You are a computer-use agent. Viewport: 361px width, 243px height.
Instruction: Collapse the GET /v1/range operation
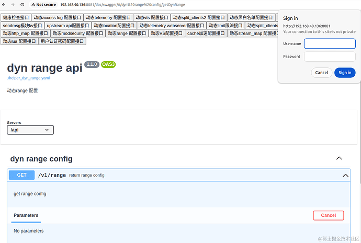345,176
